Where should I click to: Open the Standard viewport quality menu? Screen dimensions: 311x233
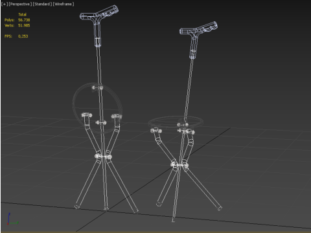(x=42, y=4)
